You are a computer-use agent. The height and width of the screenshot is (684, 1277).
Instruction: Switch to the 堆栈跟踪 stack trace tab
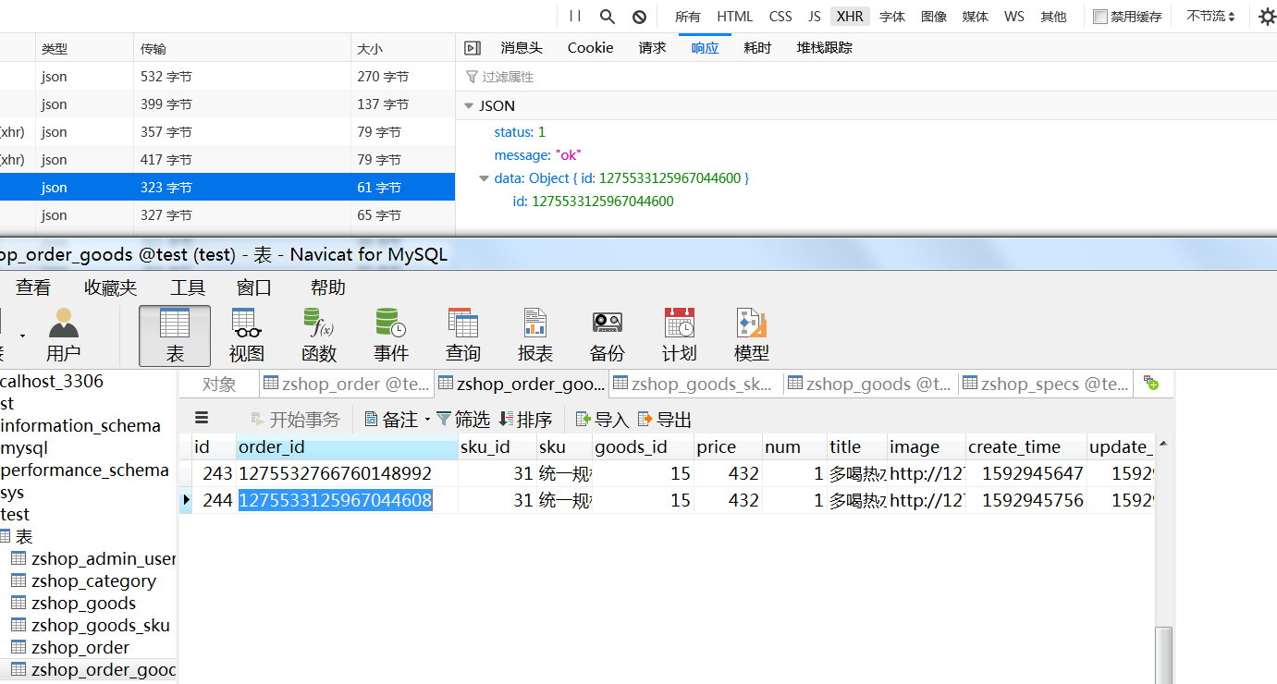(x=825, y=47)
